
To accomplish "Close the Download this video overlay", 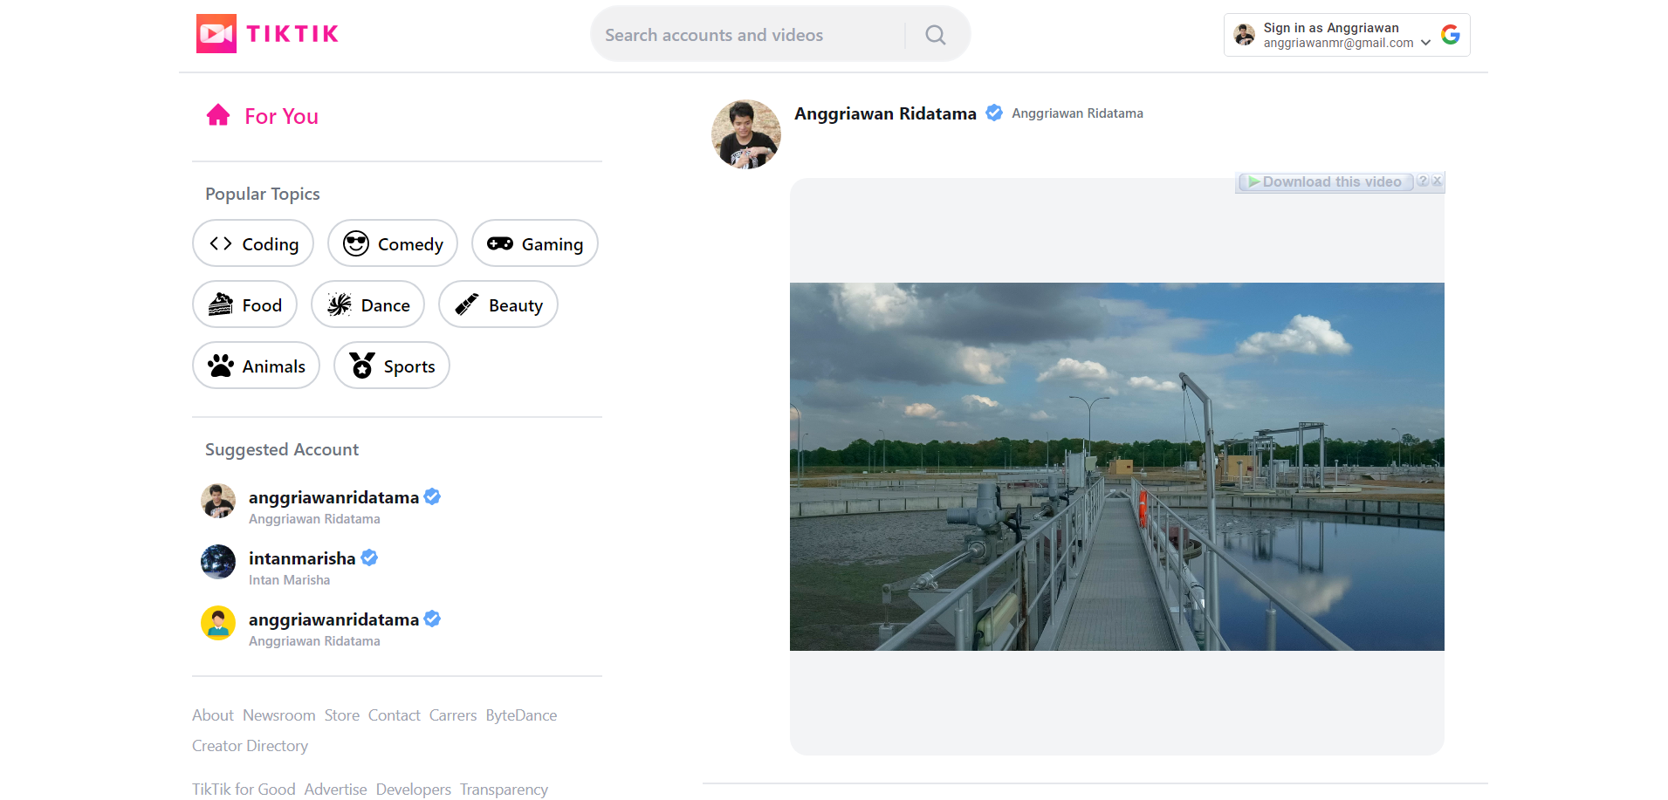I will pyautogui.click(x=1437, y=181).
